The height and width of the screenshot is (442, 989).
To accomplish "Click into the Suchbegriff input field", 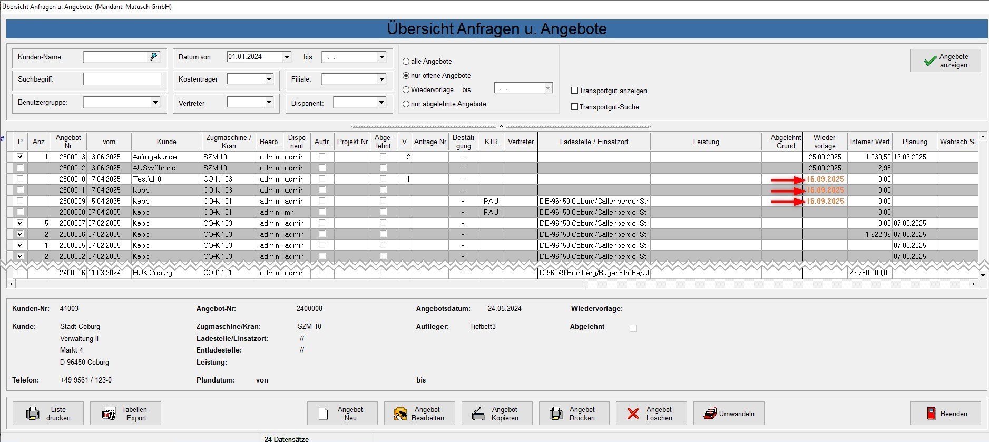I will pyautogui.click(x=122, y=79).
